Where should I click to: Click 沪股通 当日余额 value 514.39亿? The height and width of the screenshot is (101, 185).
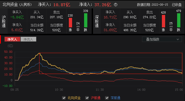pos(37,30)
